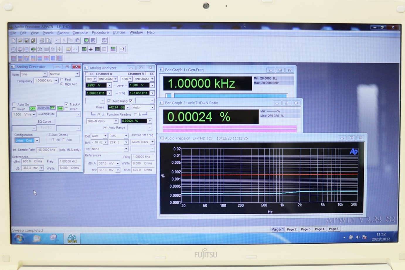
Task: Open the Sweep menu
Action: pyautogui.click(x=63, y=33)
